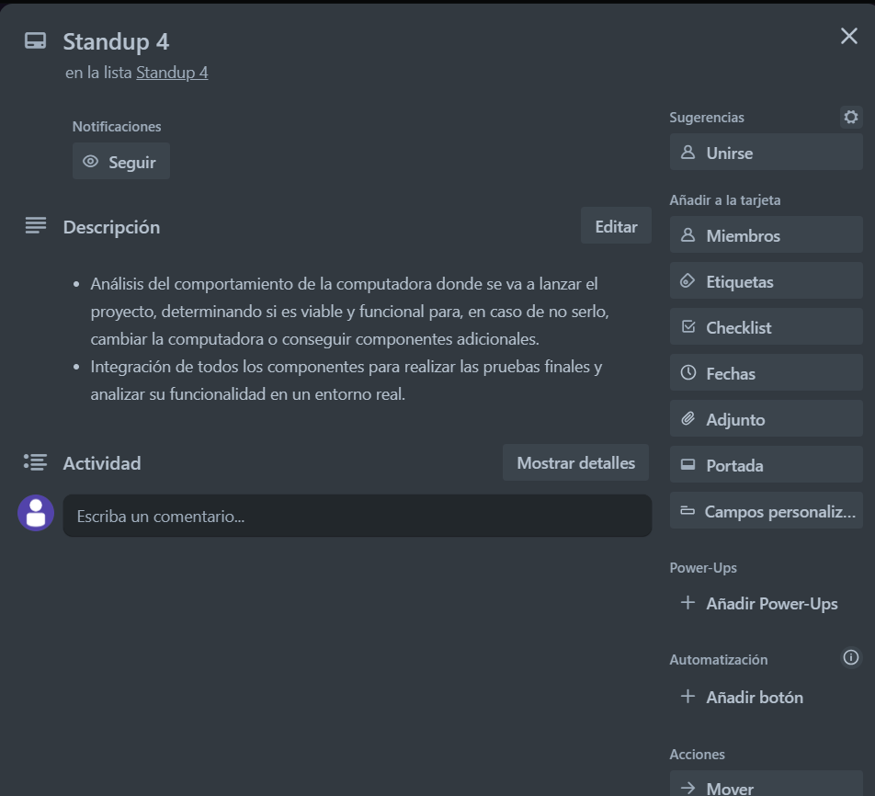The height and width of the screenshot is (796, 875).
Task: Open the Miembros members picker
Action: 766,235
